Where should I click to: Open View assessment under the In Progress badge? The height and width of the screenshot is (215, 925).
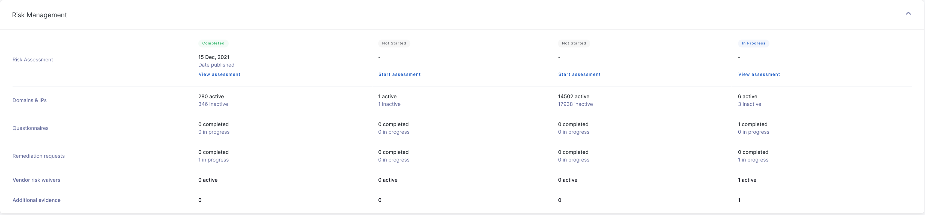click(x=759, y=74)
